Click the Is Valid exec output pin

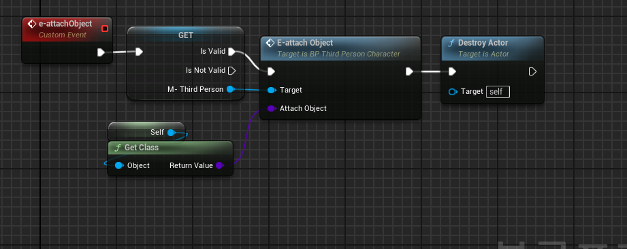tap(231, 51)
